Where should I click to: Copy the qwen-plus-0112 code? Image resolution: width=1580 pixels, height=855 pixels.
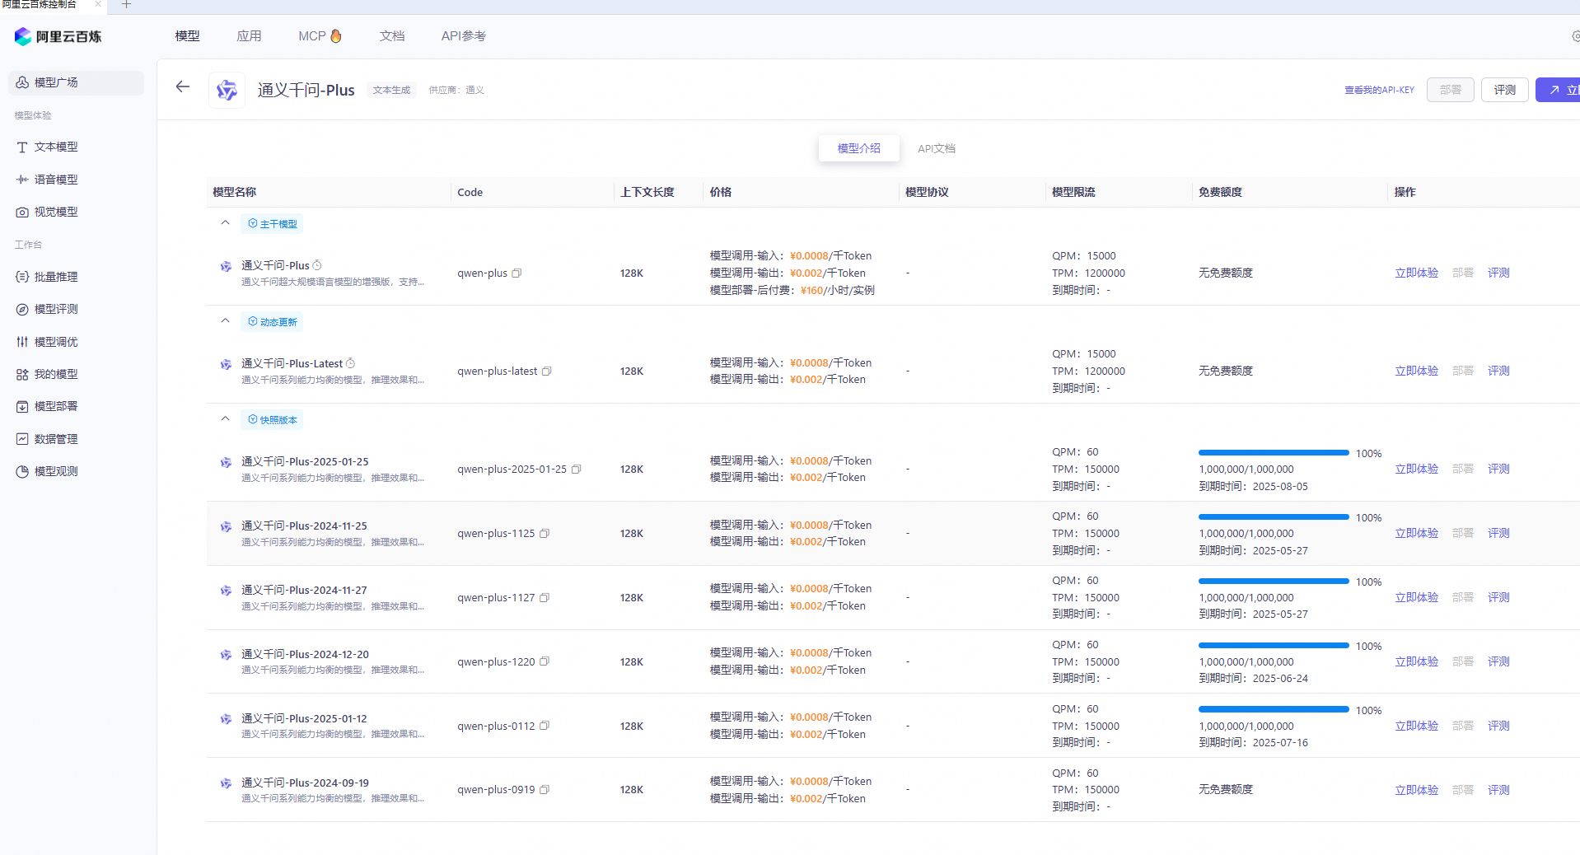(544, 726)
